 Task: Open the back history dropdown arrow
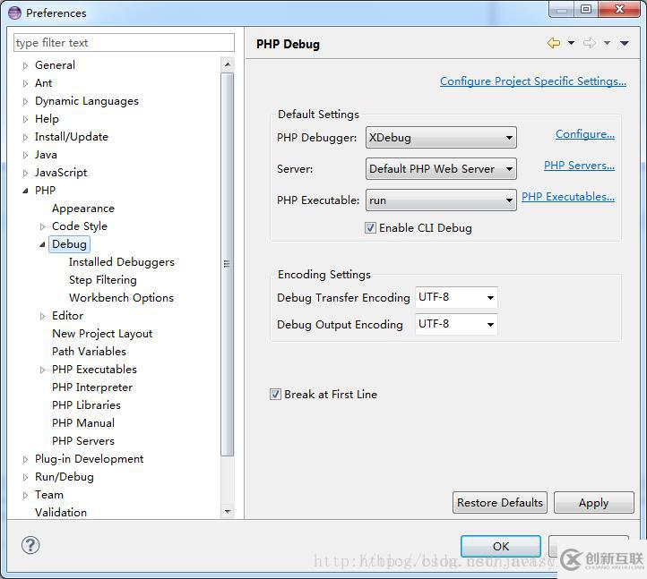pos(571,43)
